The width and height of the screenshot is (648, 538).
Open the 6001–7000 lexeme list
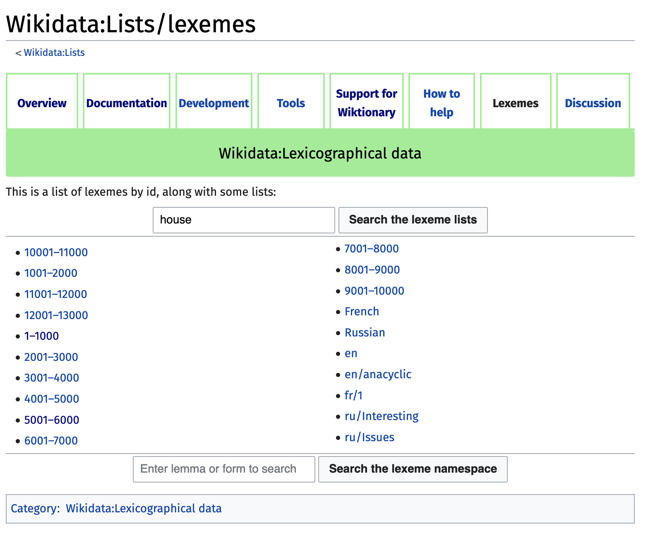pyautogui.click(x=51, y=441)
